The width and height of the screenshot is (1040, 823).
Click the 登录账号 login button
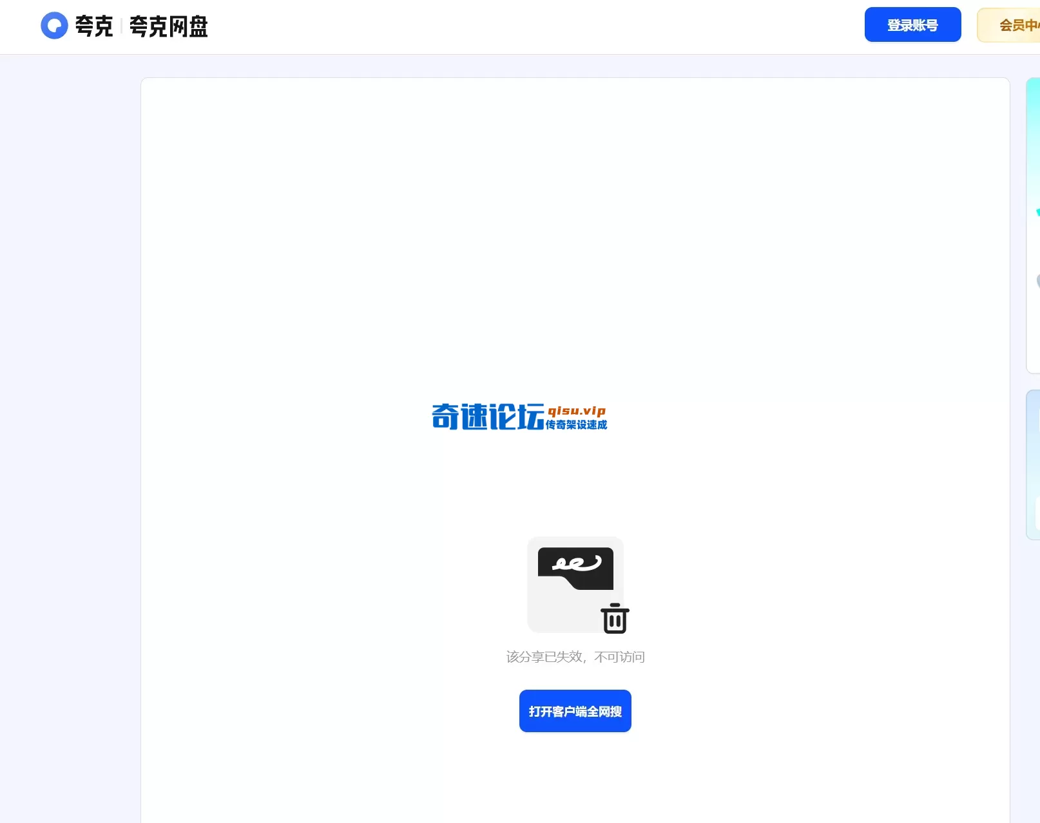[912, 24]
